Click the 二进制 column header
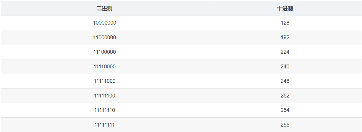The height and width of the screenshot is (132, 362). (x=104, y=8)
